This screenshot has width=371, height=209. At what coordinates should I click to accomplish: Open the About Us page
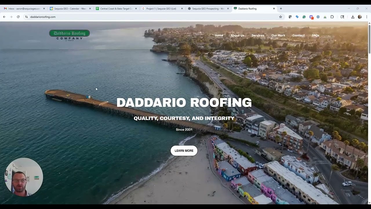[237, 35]
